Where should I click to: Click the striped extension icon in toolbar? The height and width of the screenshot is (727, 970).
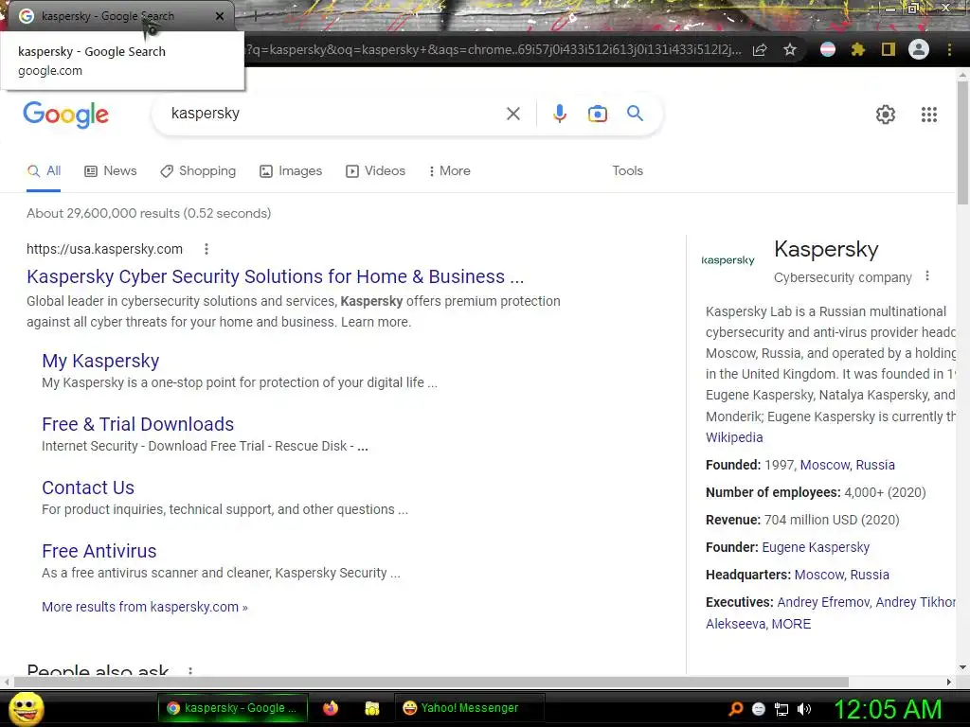828,49
